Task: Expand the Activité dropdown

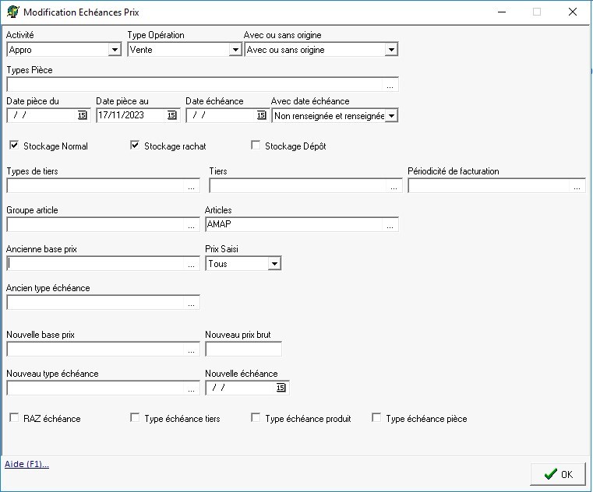Action: (x=115, y=50)
